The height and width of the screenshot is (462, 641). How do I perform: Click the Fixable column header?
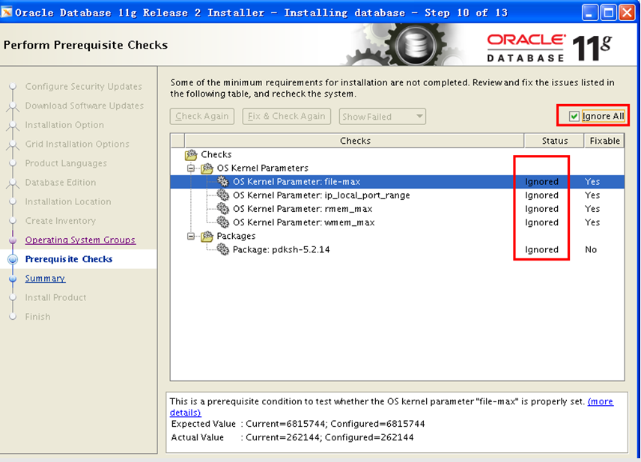604,141
